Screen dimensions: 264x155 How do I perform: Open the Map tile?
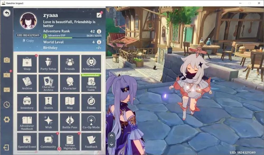[70, 103]
